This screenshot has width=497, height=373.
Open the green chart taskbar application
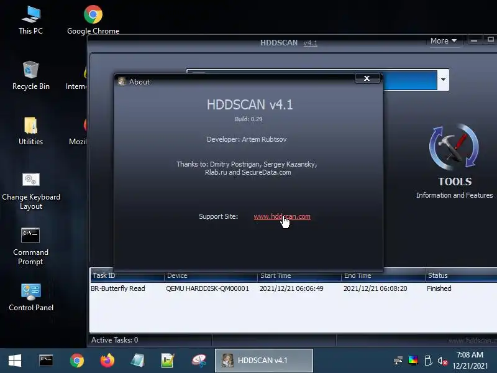168,361
